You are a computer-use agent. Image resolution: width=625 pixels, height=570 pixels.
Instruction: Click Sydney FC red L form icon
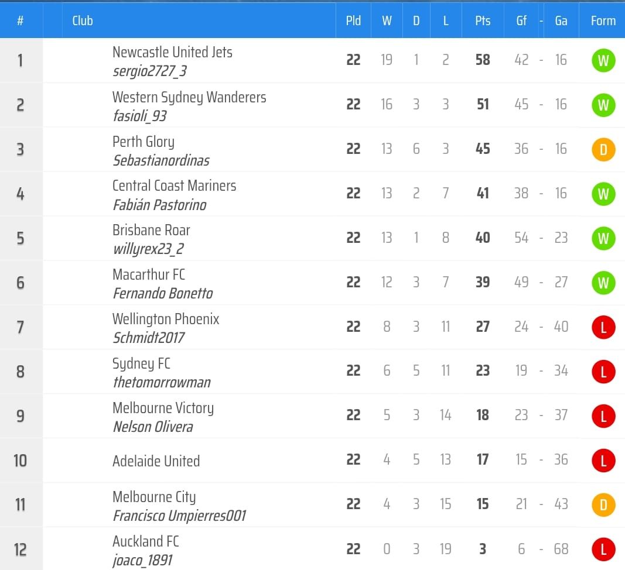coord(603,371)
